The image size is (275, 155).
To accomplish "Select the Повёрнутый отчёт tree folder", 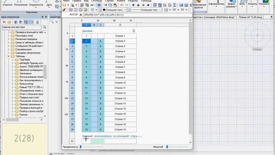I will click(x=29, y=98).
